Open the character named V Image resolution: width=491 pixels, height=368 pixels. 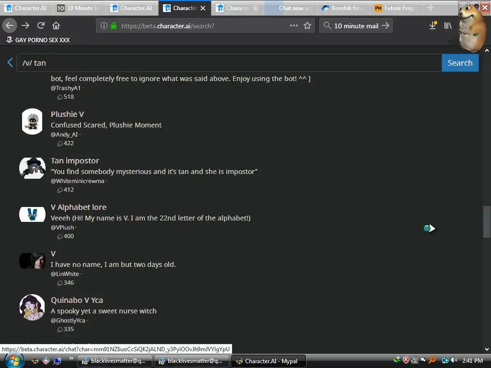pyautogui.click(x=53, y=254)
